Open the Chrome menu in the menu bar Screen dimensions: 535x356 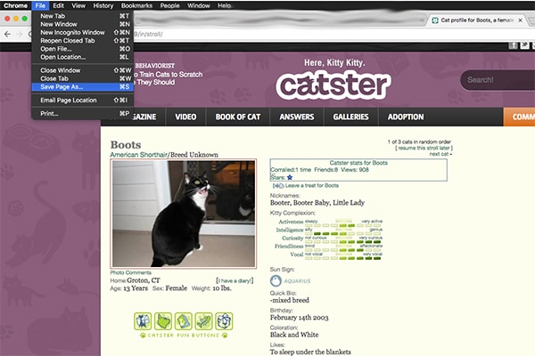[15, 5]
